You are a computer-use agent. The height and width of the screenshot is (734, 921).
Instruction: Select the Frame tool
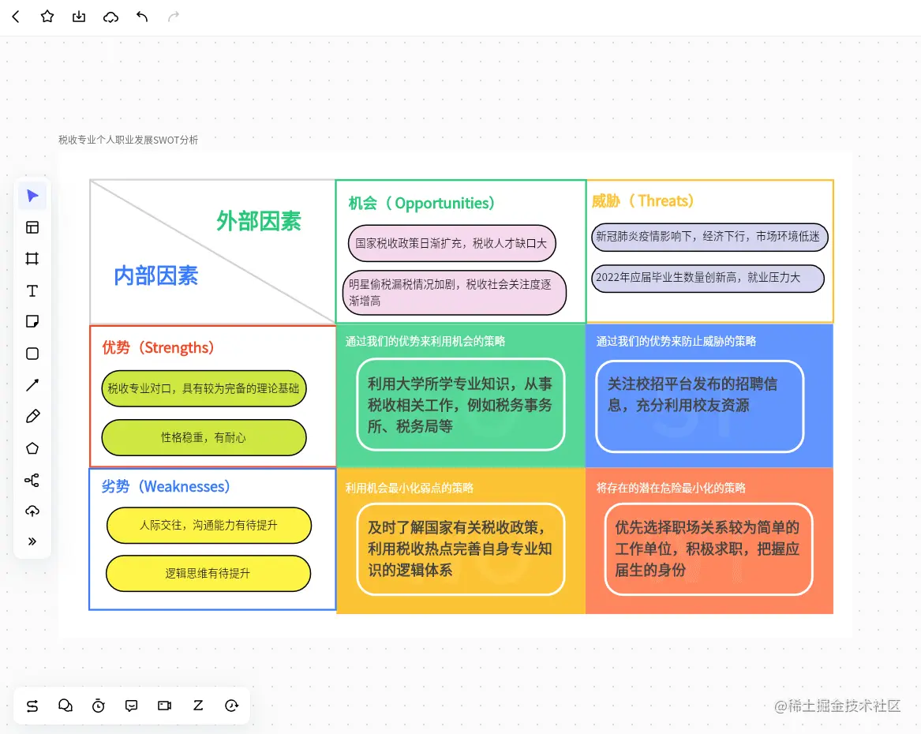[32, 259]
